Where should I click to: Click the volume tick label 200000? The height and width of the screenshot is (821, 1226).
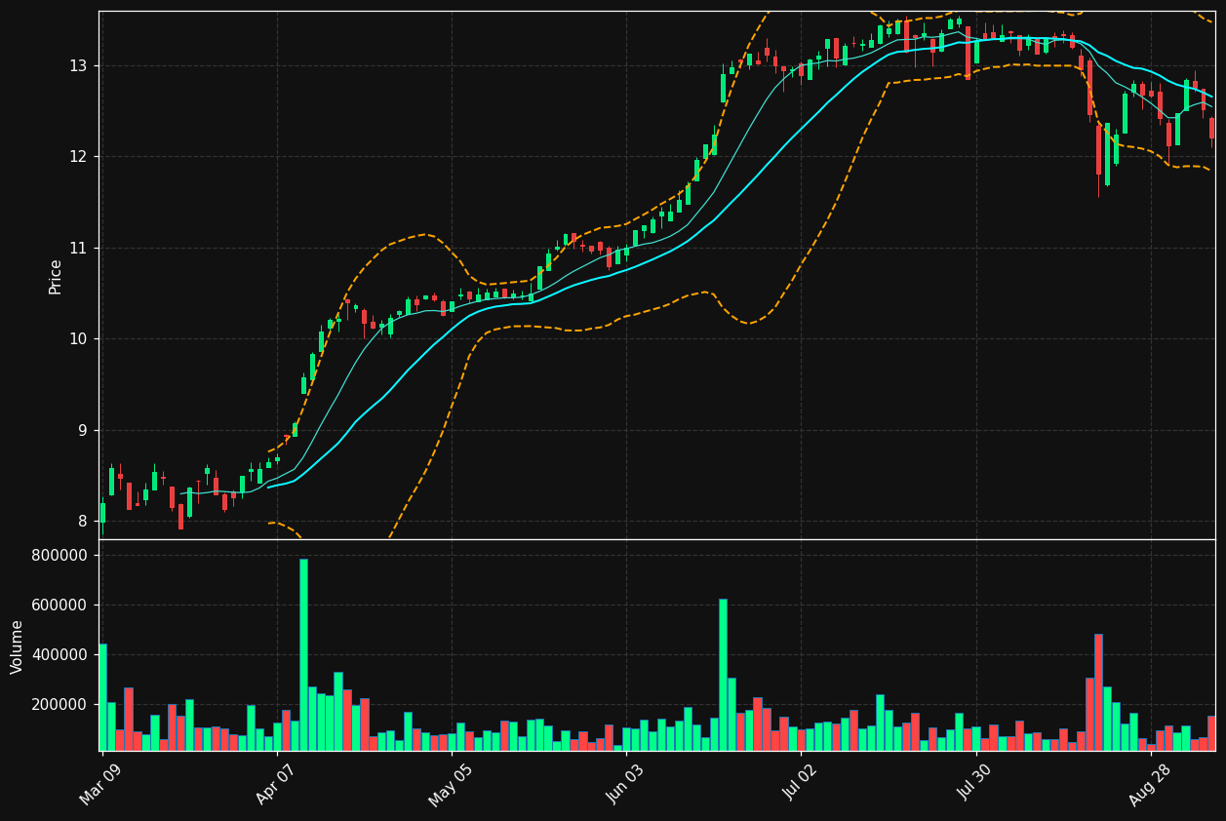[60, 705]
